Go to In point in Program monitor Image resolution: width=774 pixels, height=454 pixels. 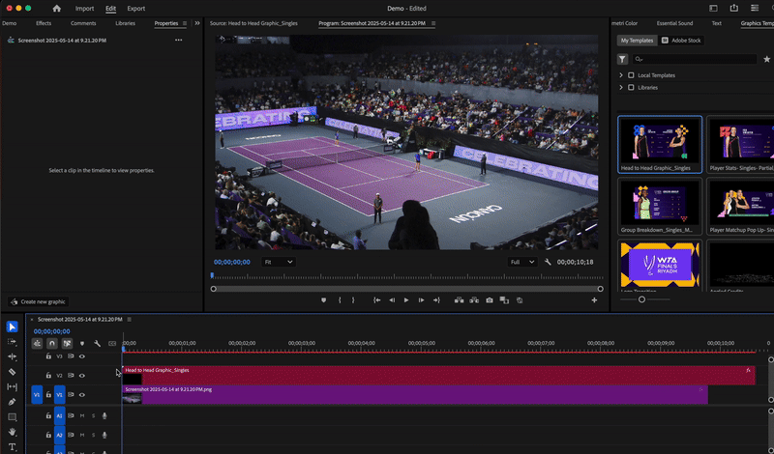376,300
